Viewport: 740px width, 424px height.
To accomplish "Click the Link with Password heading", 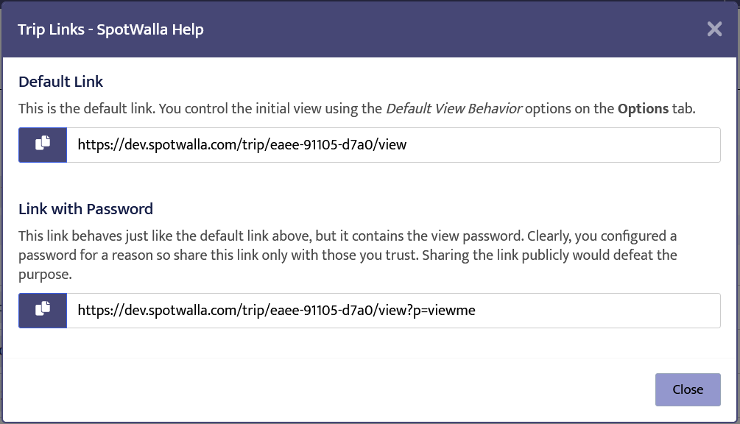I will (x=85, y=209).
